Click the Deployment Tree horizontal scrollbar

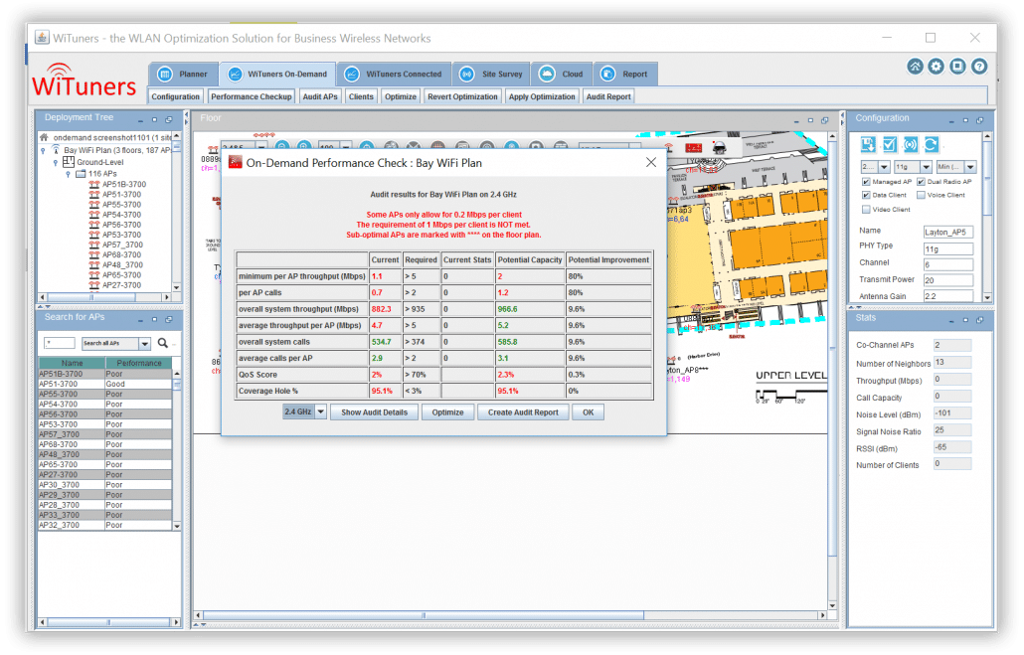pyautogui.click(x=91, y=297)
